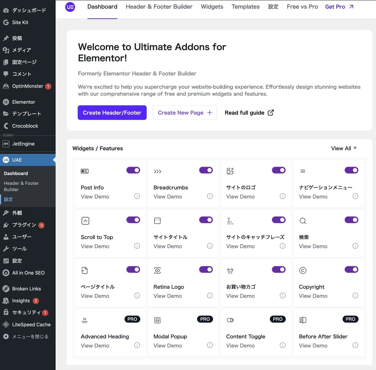Viewport: 376px width, 370px height.
Task: Click the 検索 search widget icon
Action: (303, 221)
